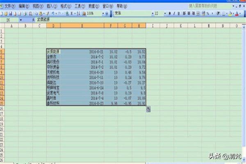Toggle Italic formatting
246x164 pixels.
pos(174,14)
